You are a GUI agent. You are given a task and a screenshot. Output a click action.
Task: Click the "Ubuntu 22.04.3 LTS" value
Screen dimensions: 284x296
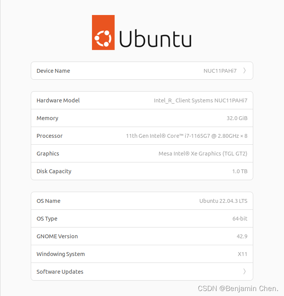click(223, 201)
